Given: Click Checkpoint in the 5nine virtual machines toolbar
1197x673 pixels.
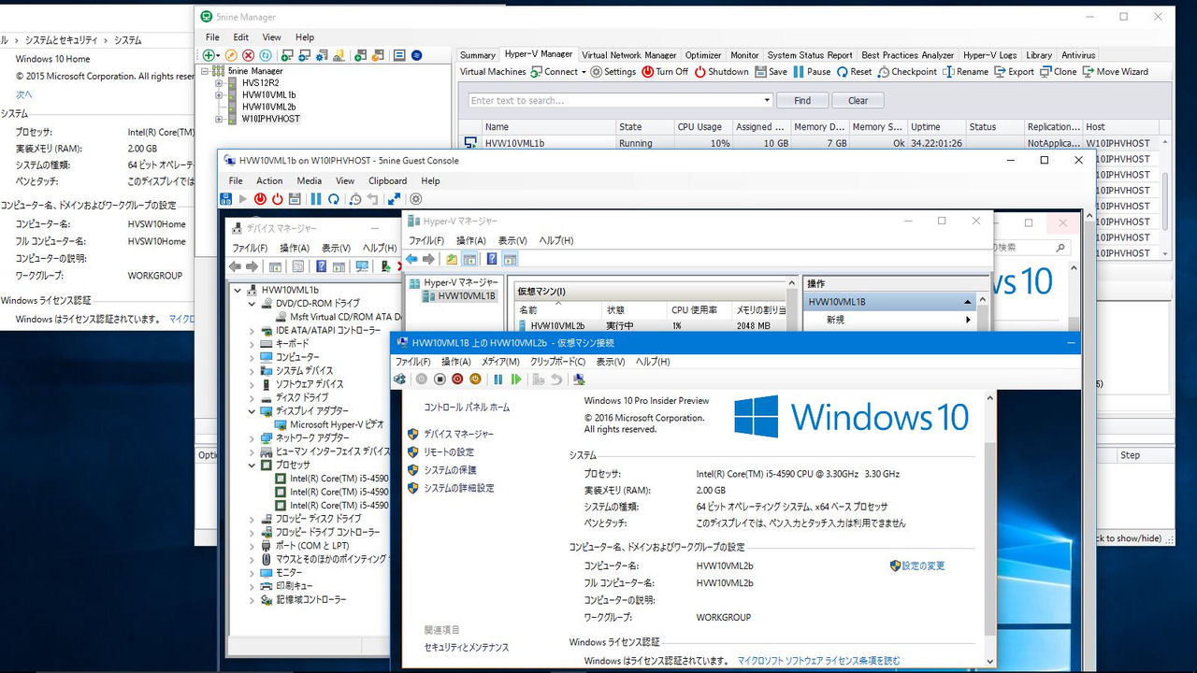Looking at the screenshot, I should tap(907, 72).
